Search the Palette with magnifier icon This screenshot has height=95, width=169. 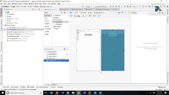point(62,13)
